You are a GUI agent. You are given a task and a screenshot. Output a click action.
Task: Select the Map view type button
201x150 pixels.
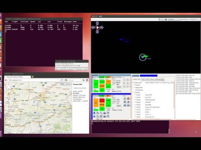tap(62, 84)
